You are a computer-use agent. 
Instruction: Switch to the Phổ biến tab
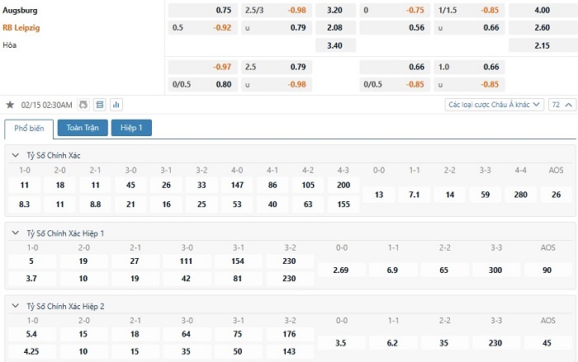tap(29, 129)
